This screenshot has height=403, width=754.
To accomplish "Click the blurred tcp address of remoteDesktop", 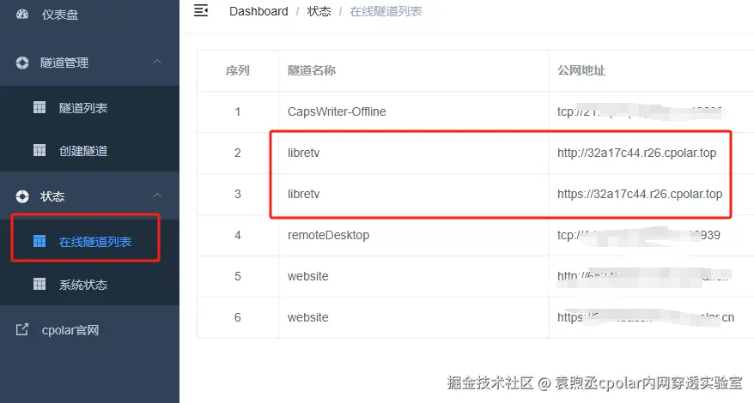I will [639, 235].
